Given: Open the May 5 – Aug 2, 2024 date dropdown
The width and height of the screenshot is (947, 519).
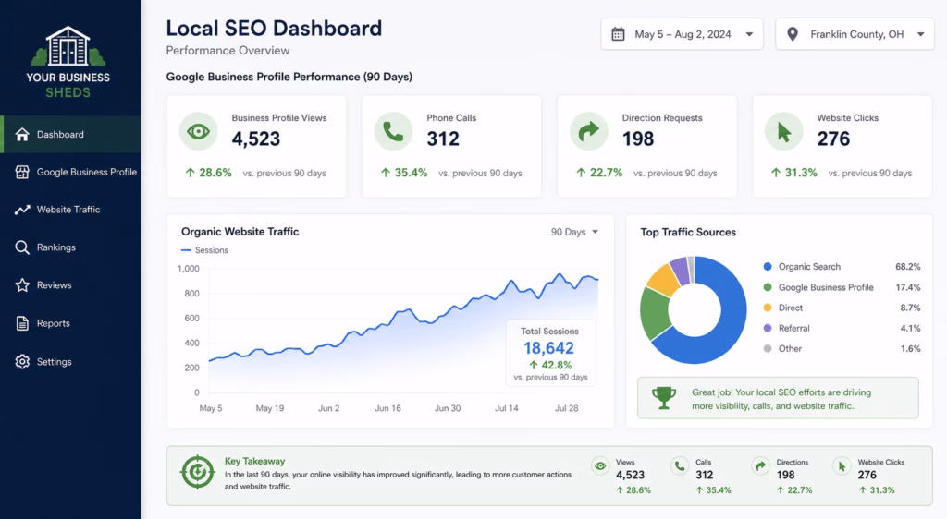Looking at the screenshot, I should point(682,34).
